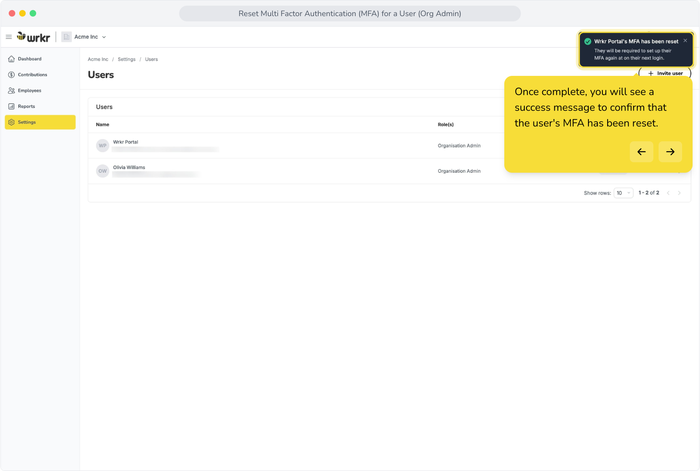Open Dashboard in the sidebar
This screenshot has width=700, height=471.
click(40, 59)
